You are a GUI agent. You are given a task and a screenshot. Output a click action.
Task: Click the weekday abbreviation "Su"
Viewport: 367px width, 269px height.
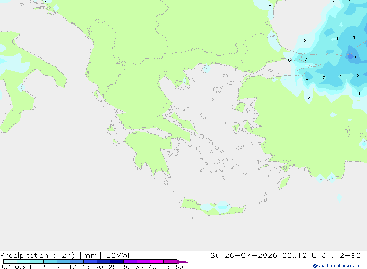pos(215,255)
